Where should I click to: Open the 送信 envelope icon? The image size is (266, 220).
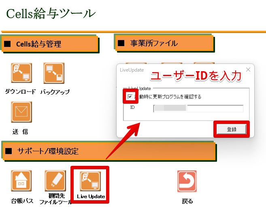pyautogui.click(x=21, y=112)
